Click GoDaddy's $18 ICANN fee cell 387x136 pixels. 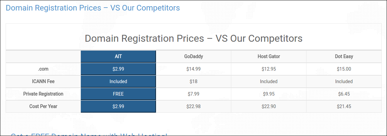point(193,81)
